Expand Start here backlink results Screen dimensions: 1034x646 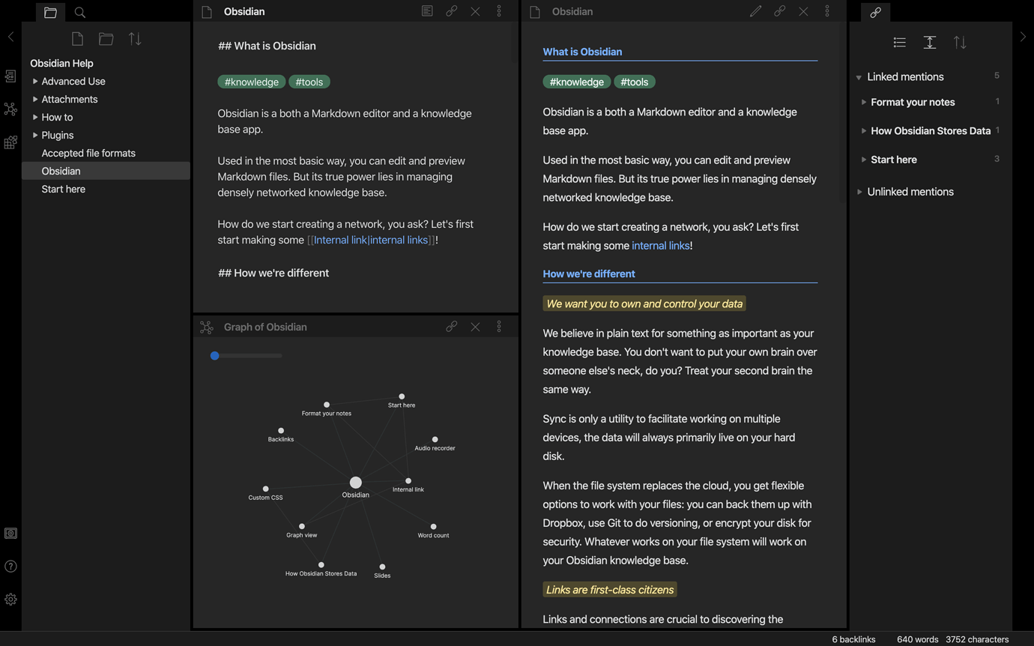pos(864,160)
